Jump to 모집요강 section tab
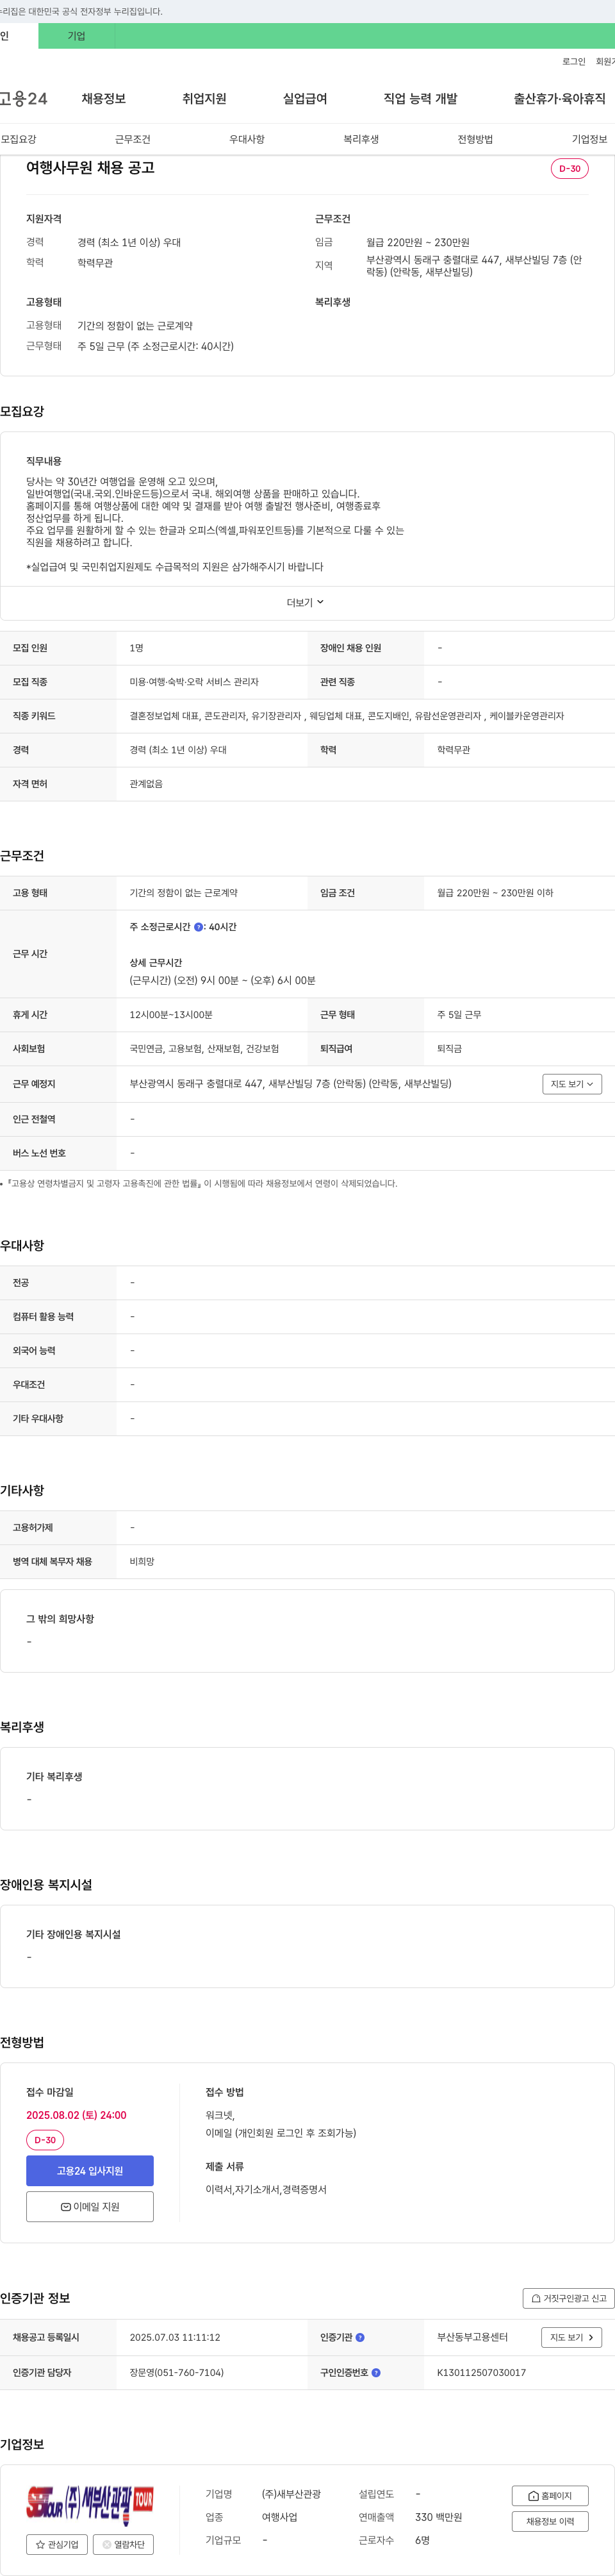The width and height of the screenshot is (615, 2576). pos(18,139)
